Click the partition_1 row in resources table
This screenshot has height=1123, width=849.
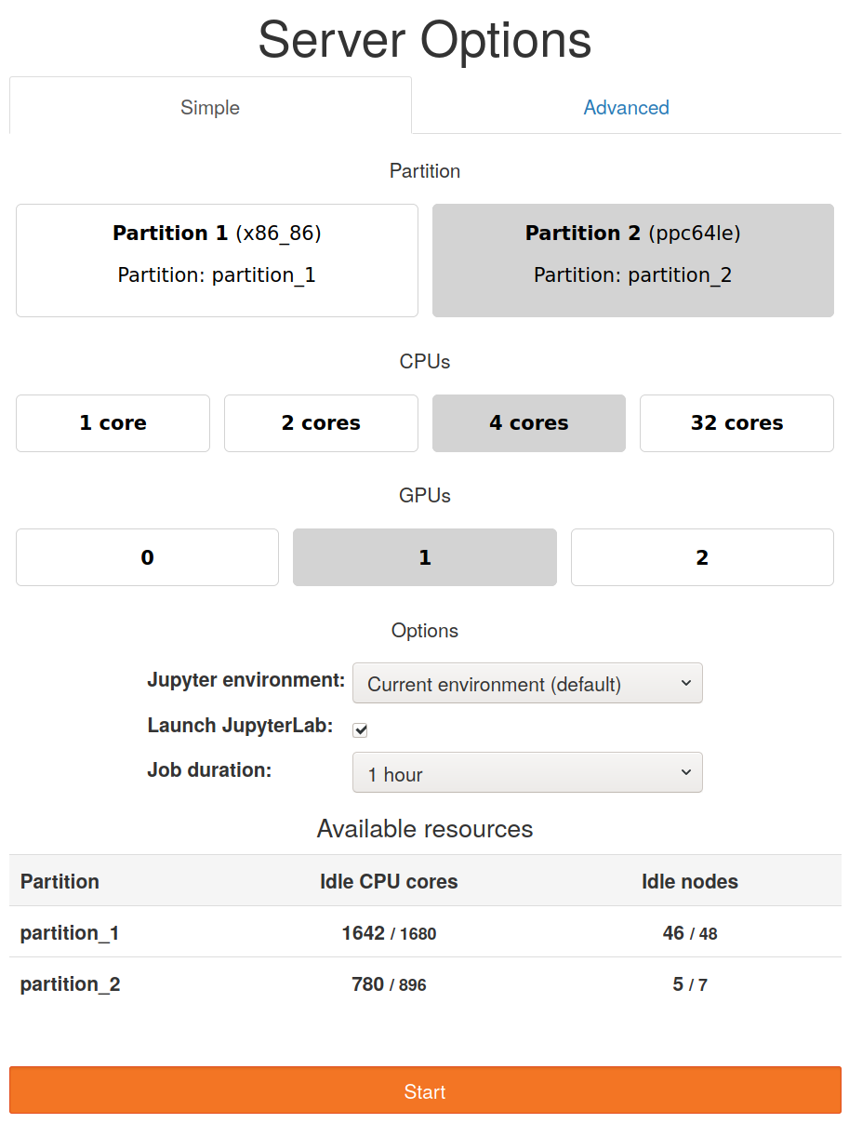point(425,932)
